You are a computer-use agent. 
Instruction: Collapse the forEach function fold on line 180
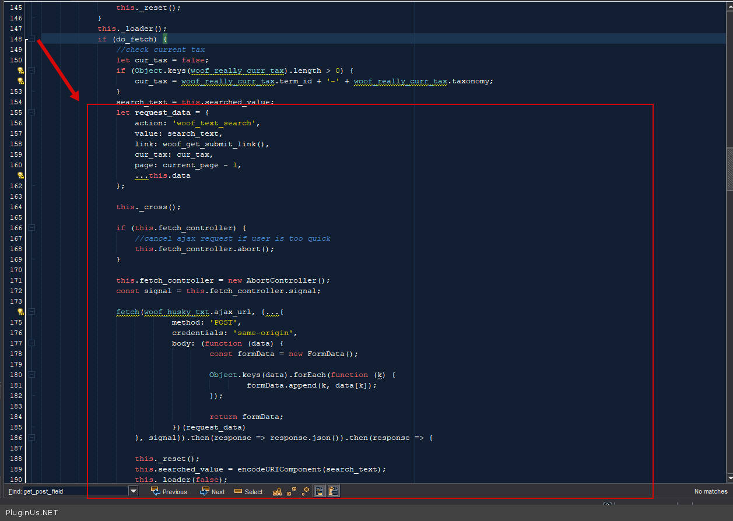[x=32, y=375]
